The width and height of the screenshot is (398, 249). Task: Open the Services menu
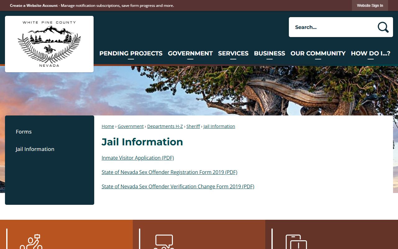[233, 54]
